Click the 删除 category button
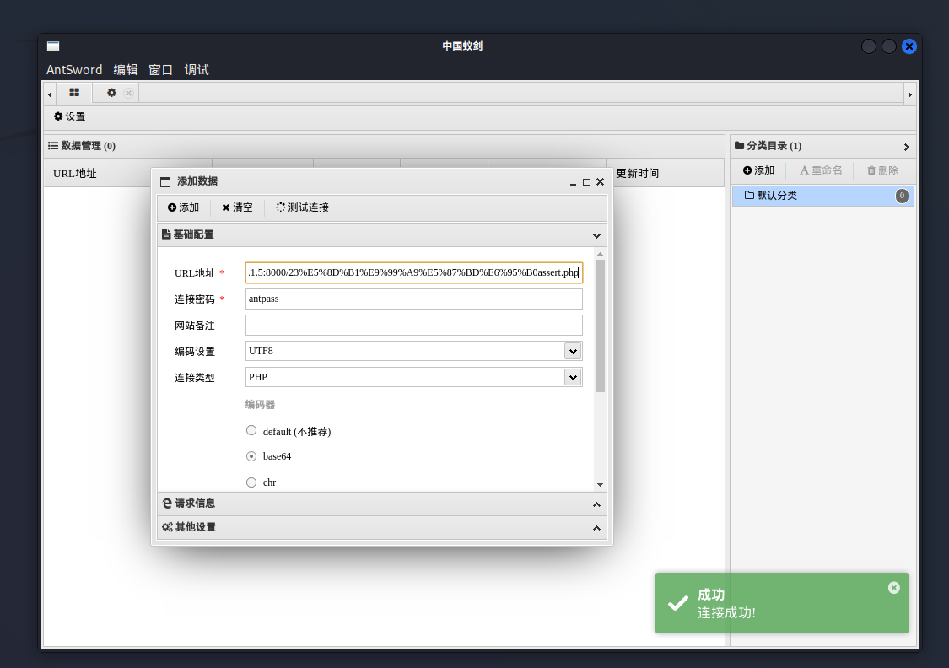This screenshot has width=949, height=668. pos(882,170)
